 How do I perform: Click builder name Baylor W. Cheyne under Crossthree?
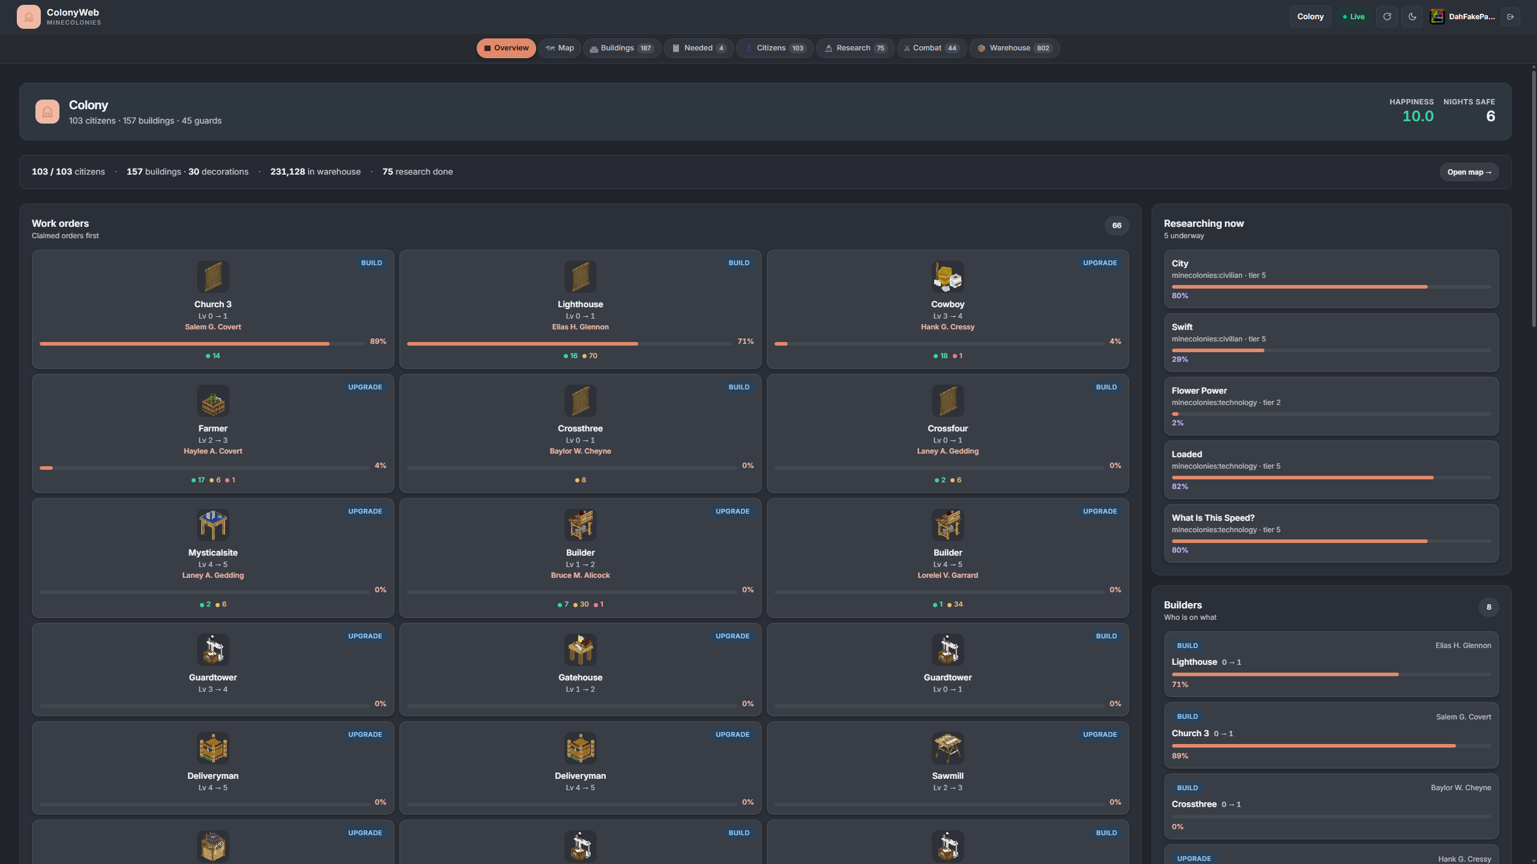click(x=581, y=451)
